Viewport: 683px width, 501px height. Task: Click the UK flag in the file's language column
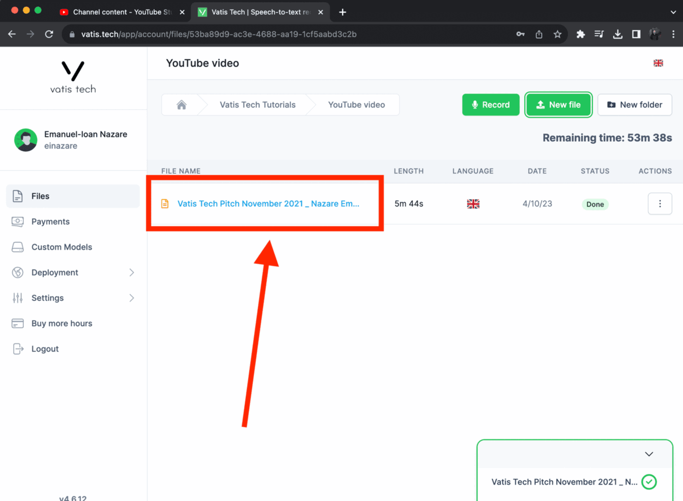click(x=473, y=204)
